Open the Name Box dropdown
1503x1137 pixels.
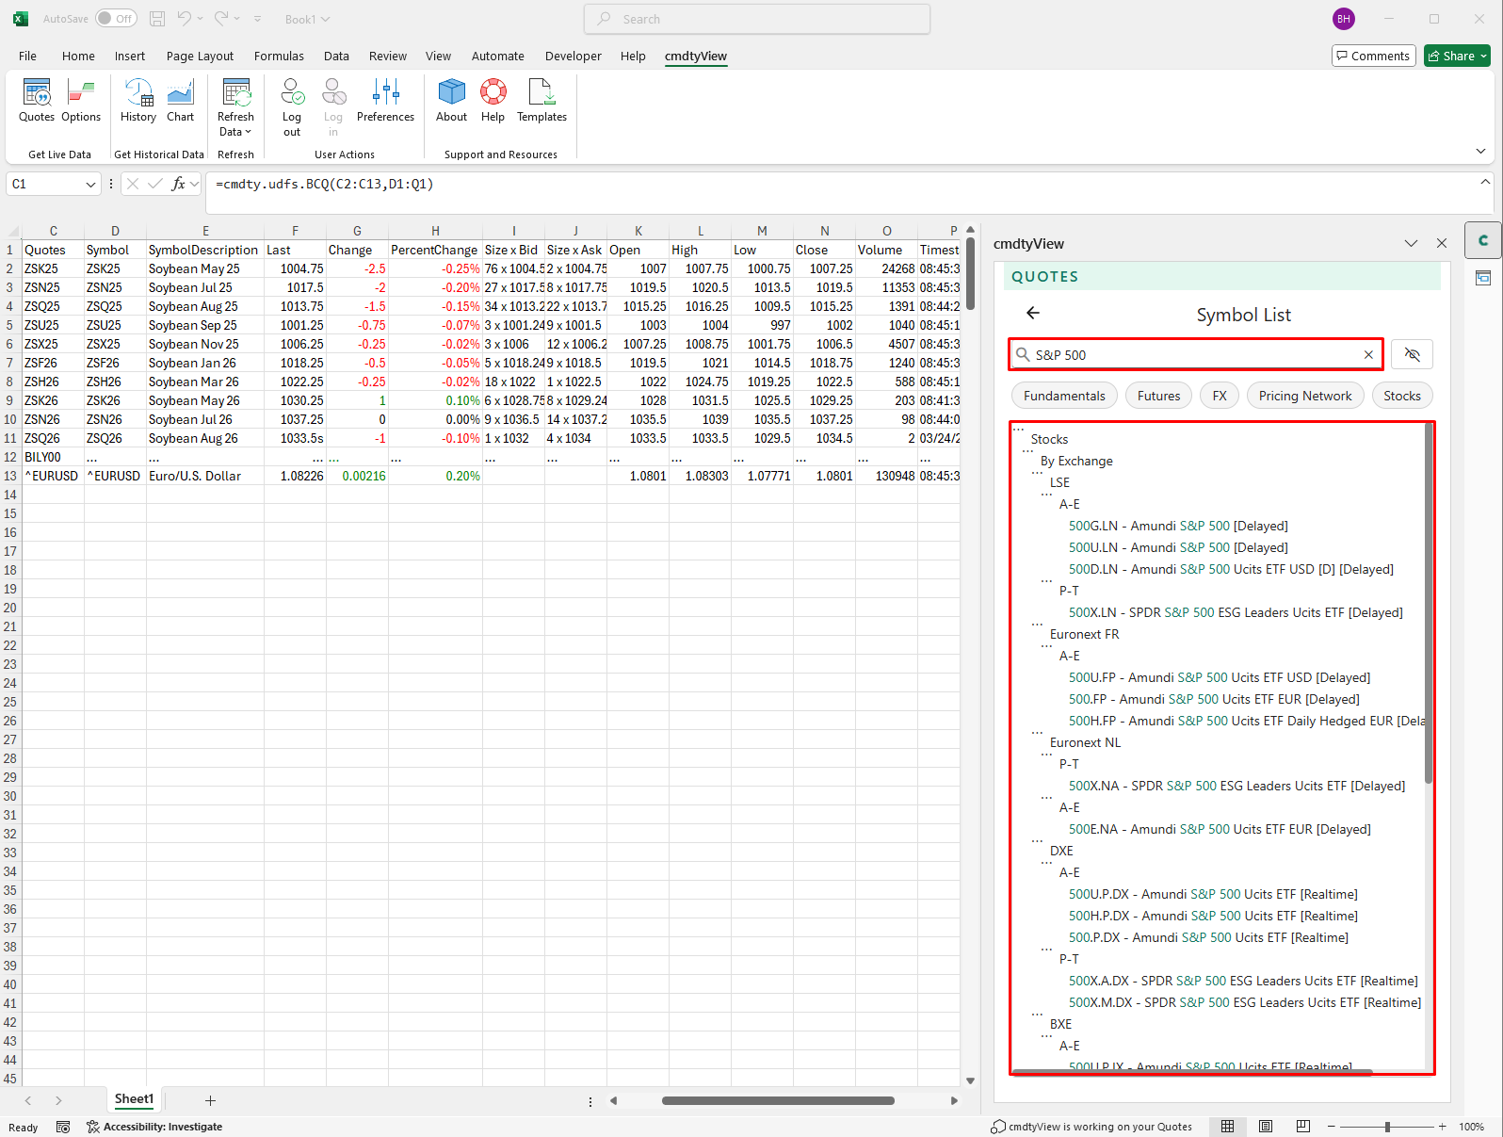coord(90,185)
